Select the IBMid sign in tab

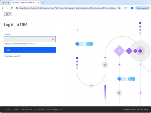click(x=26, y=3)
